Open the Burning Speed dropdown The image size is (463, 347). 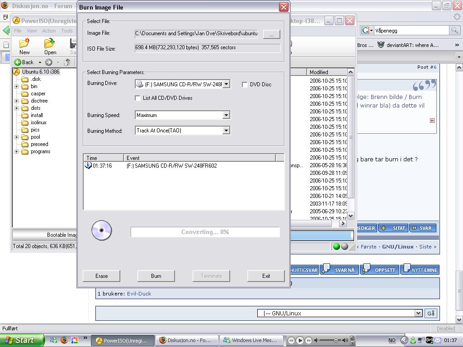point(226,115)
